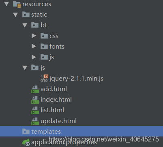Click the HTML file icon of add.html
This screenshot has height=147, width=163.
pos(35,89)
